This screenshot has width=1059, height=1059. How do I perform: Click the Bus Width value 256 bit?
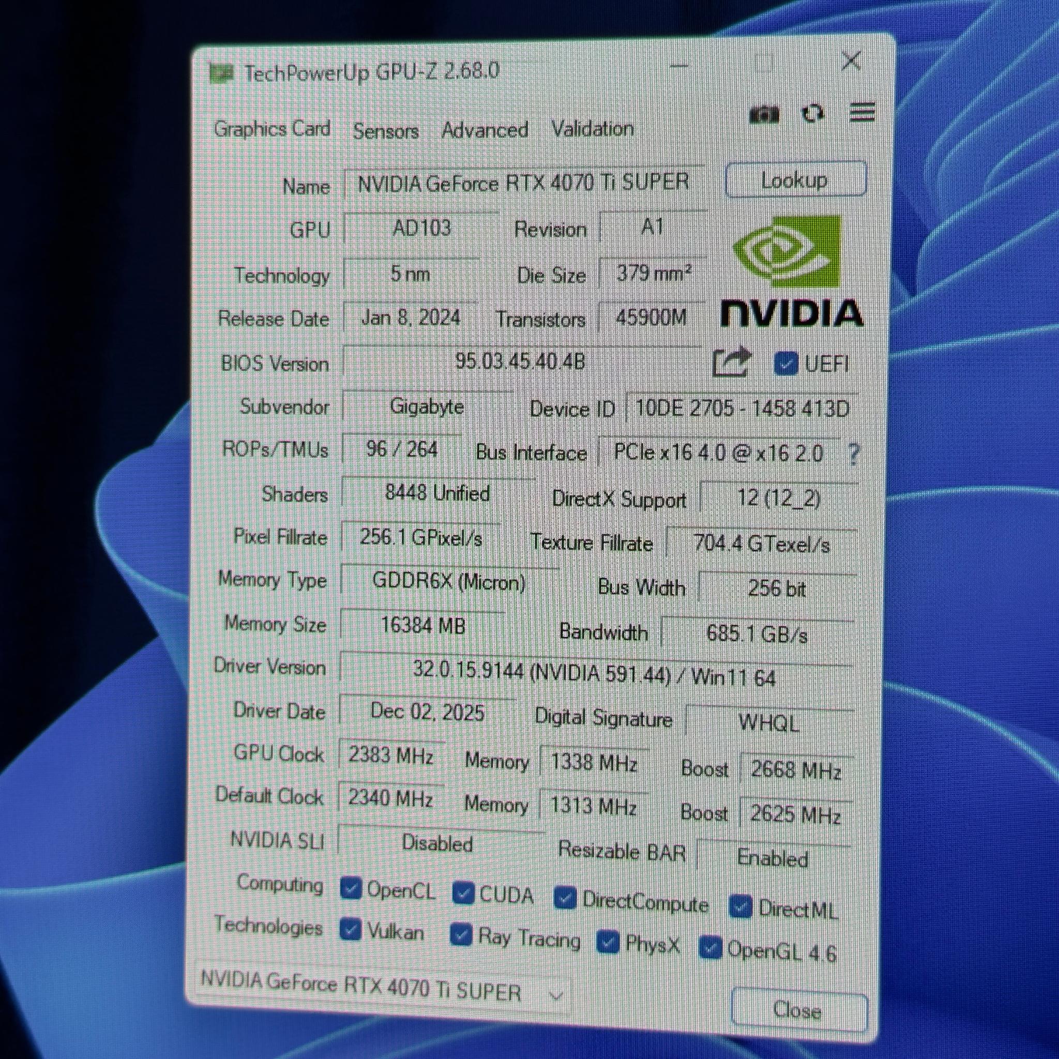(x=777, y=588)
